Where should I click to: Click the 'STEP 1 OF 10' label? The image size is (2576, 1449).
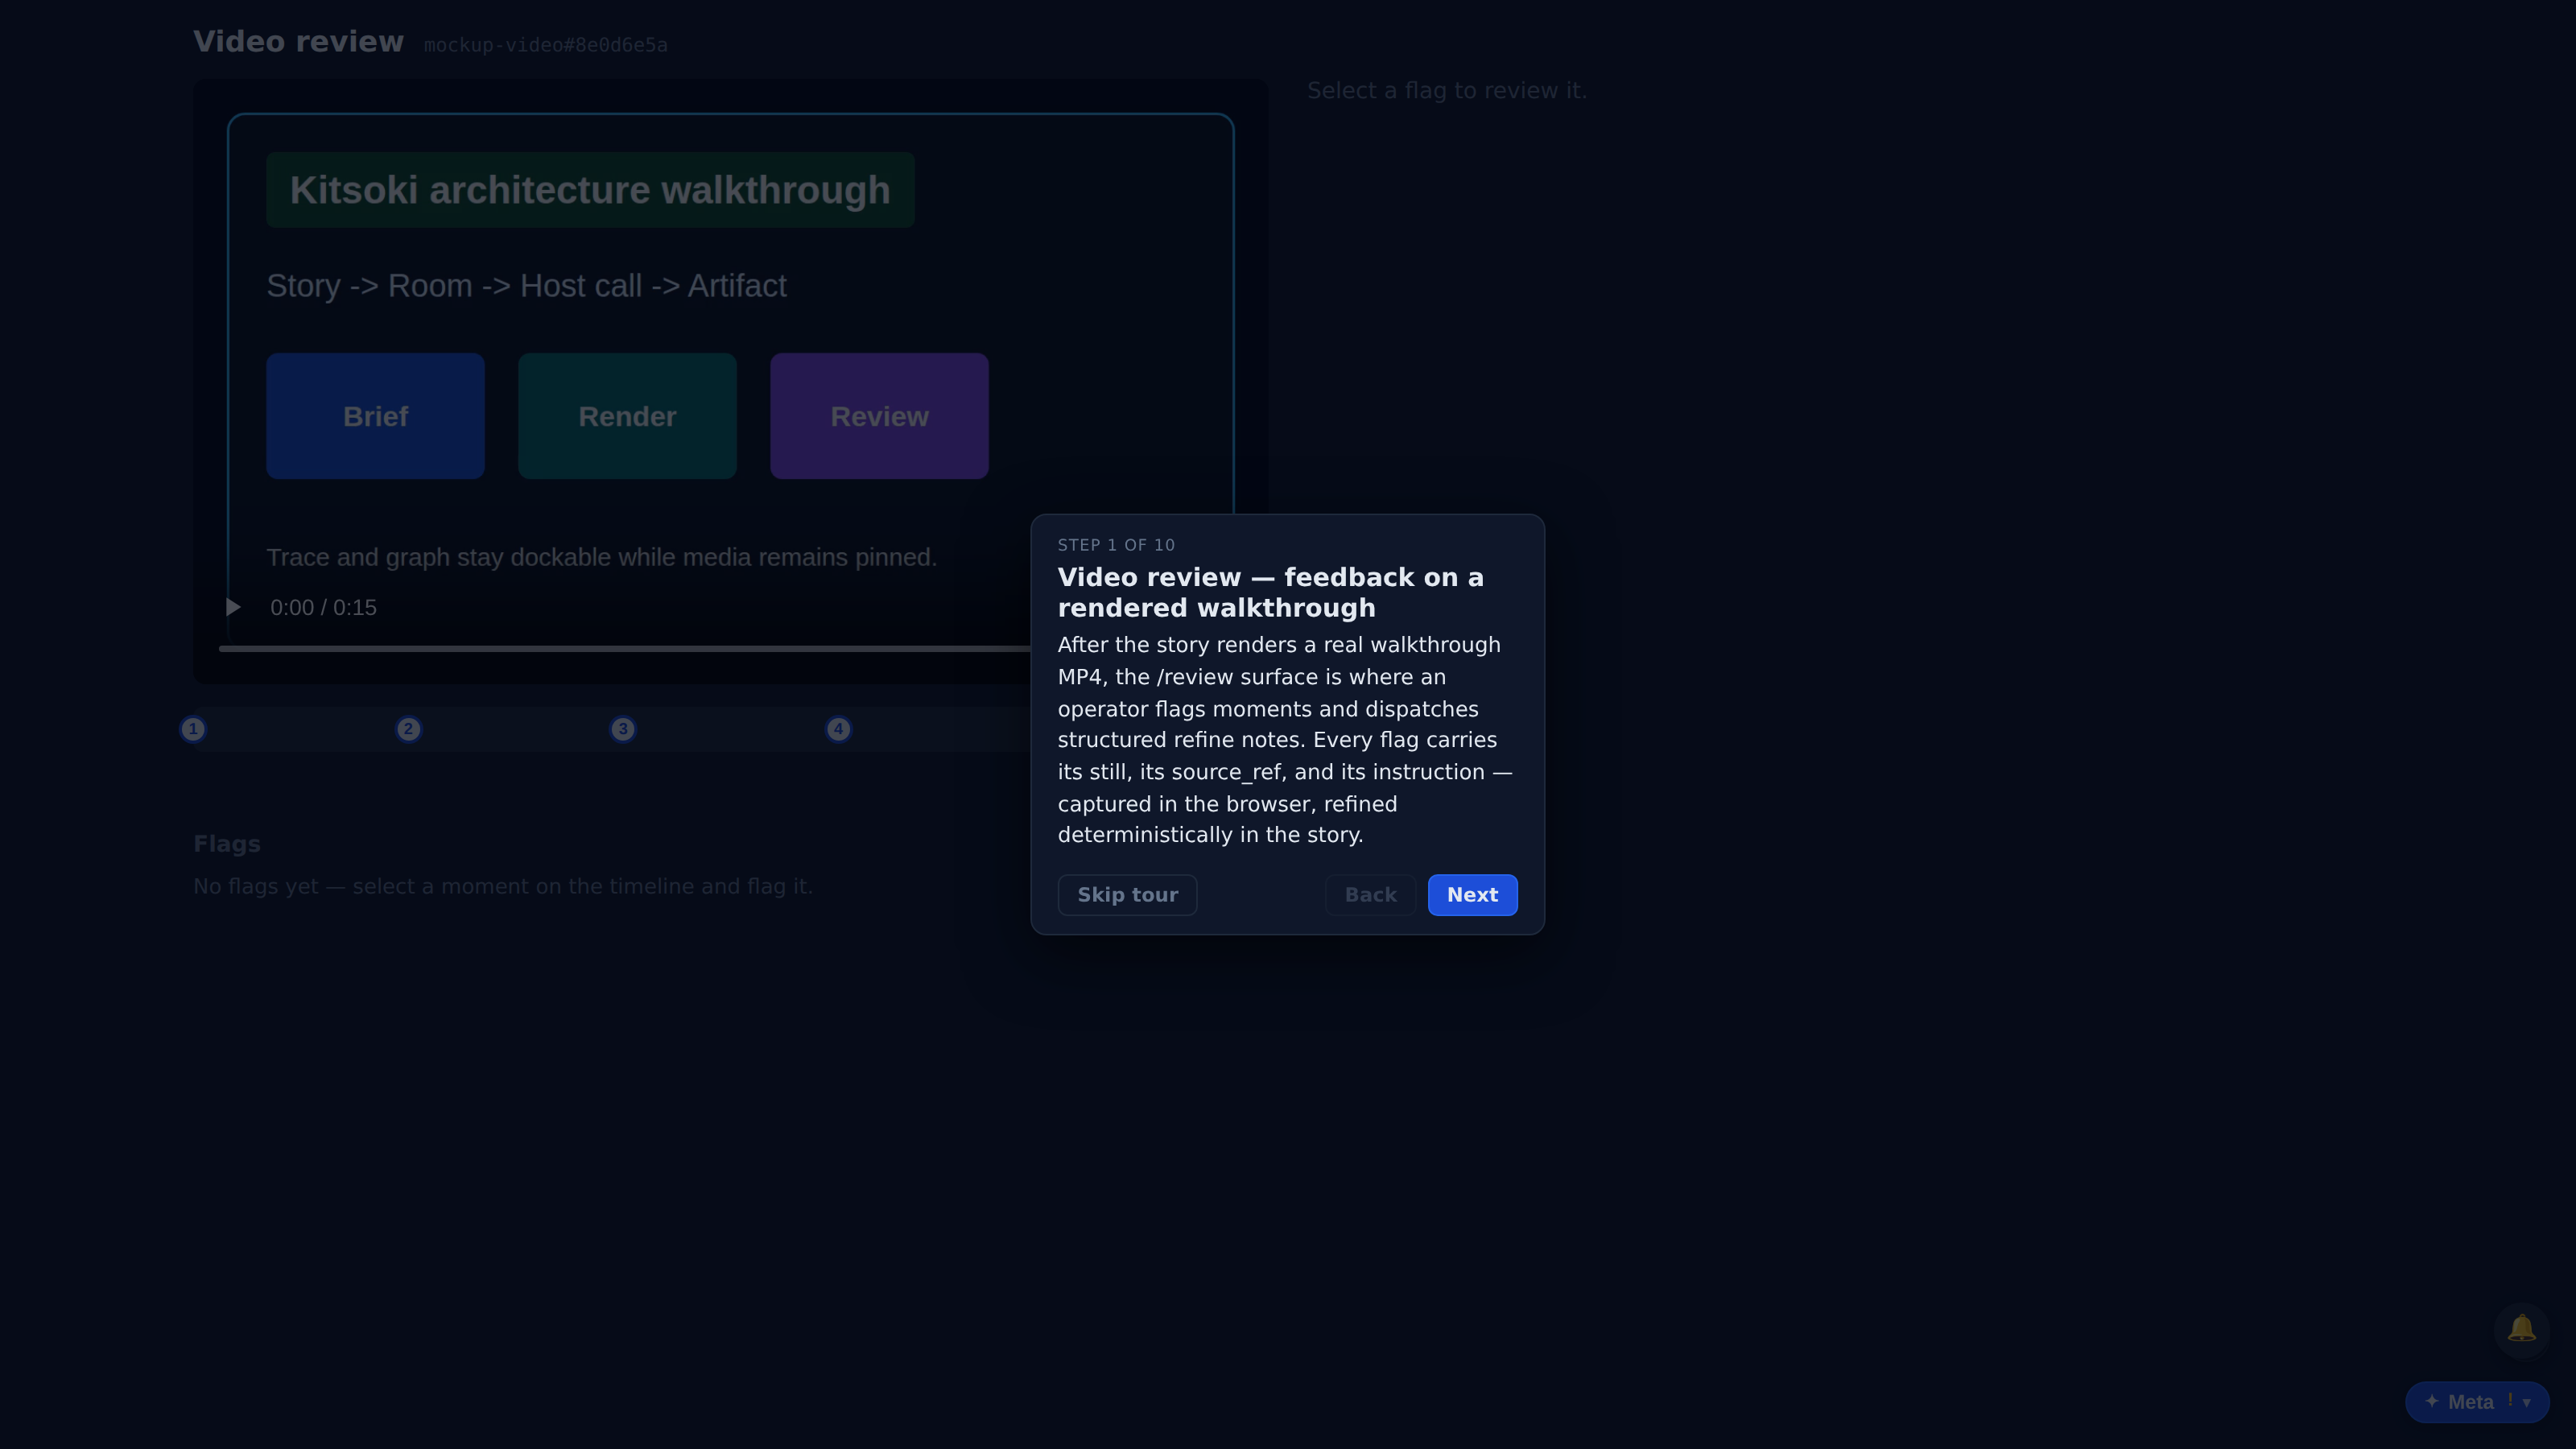tap(1116, 545)
